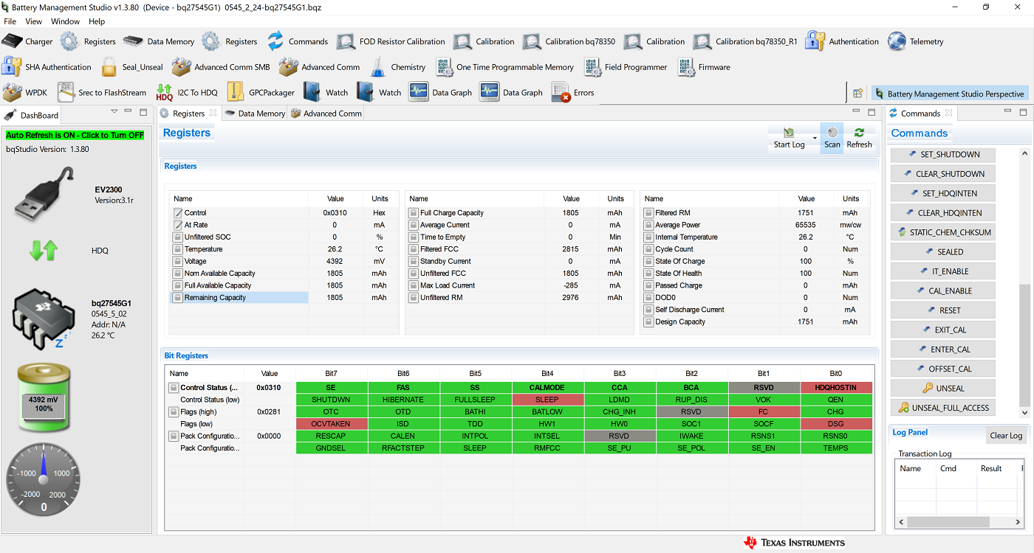Open the Charger tool in the toolbar

point(28,41)
